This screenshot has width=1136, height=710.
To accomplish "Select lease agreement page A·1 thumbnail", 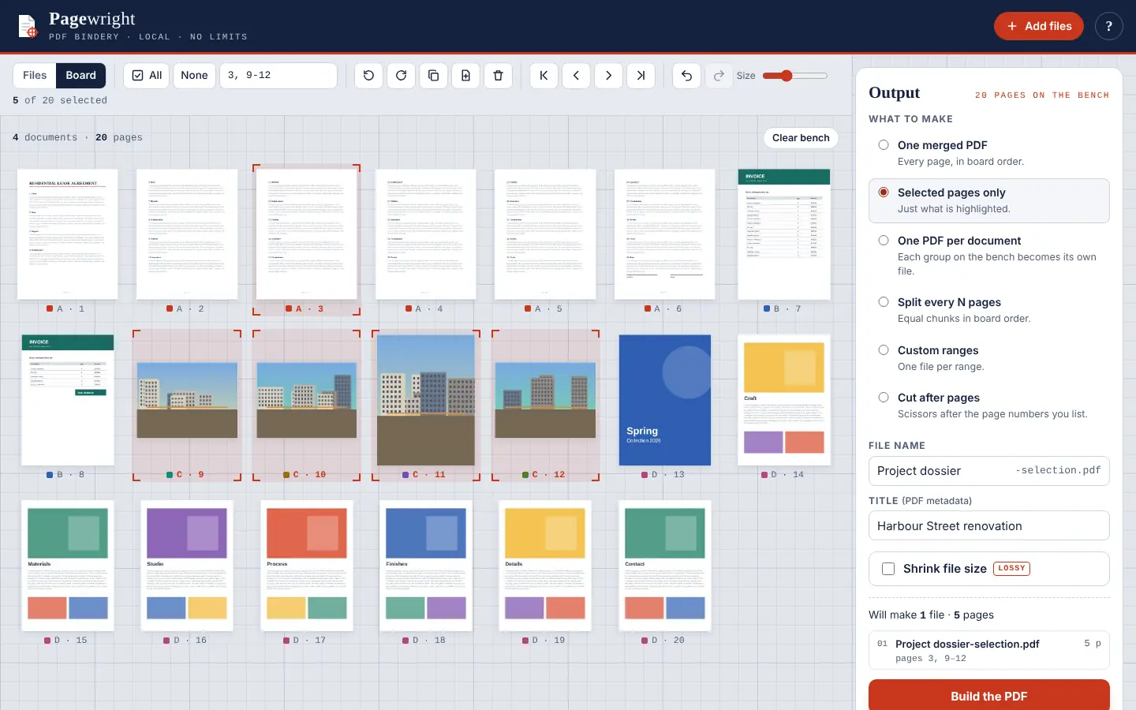I will pos(68,234).
